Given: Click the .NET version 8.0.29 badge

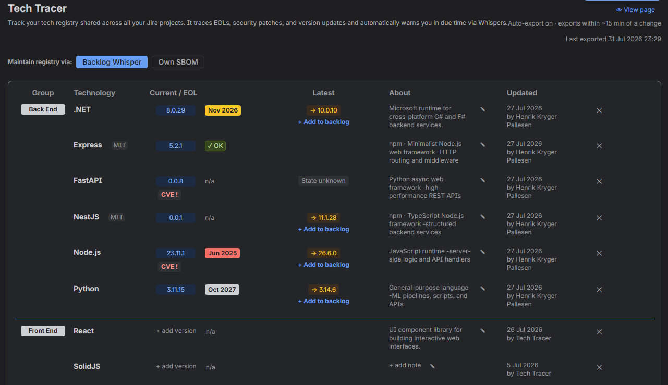Looking at the screenshot, I should [176, 110].
